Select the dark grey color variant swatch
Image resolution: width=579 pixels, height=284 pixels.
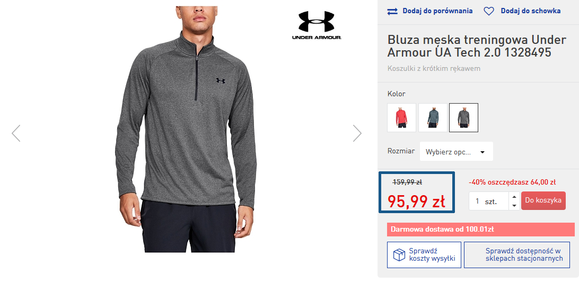463,117
